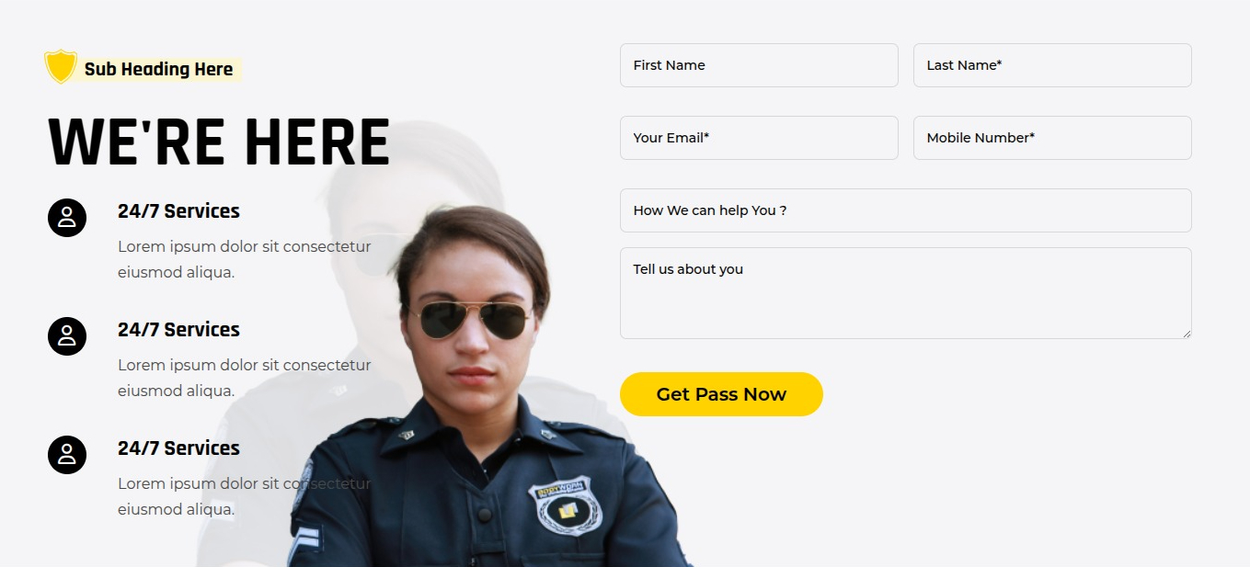Click the second 24/7 Services title
The height and width of the screenshot is (567, 1250).
pos(178,330)
